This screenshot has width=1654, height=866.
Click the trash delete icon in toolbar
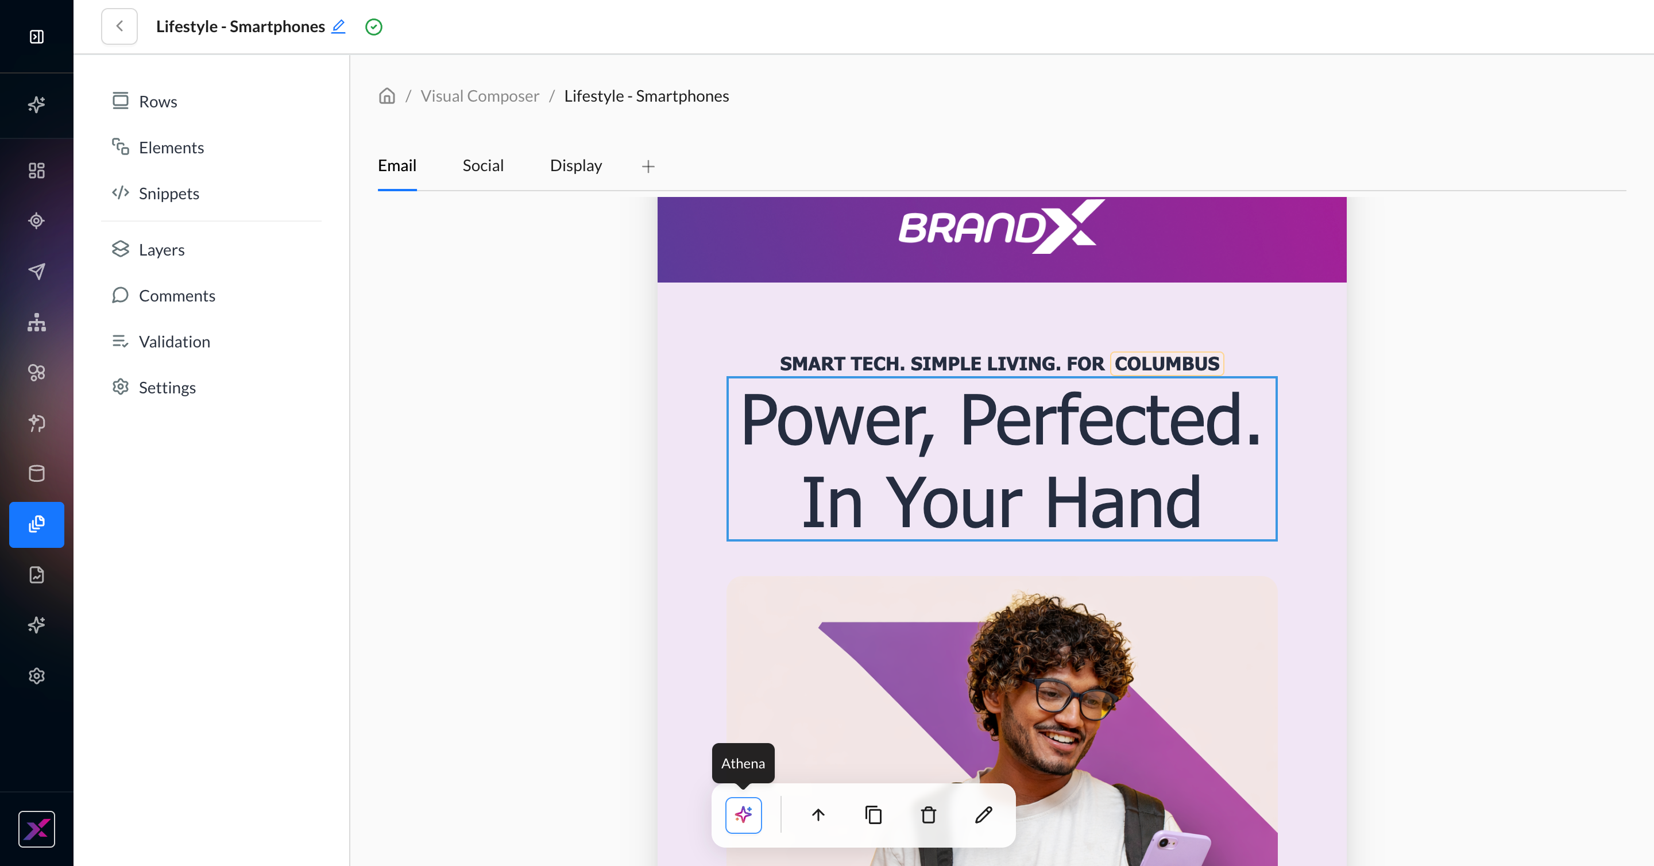tap(929, 815)
